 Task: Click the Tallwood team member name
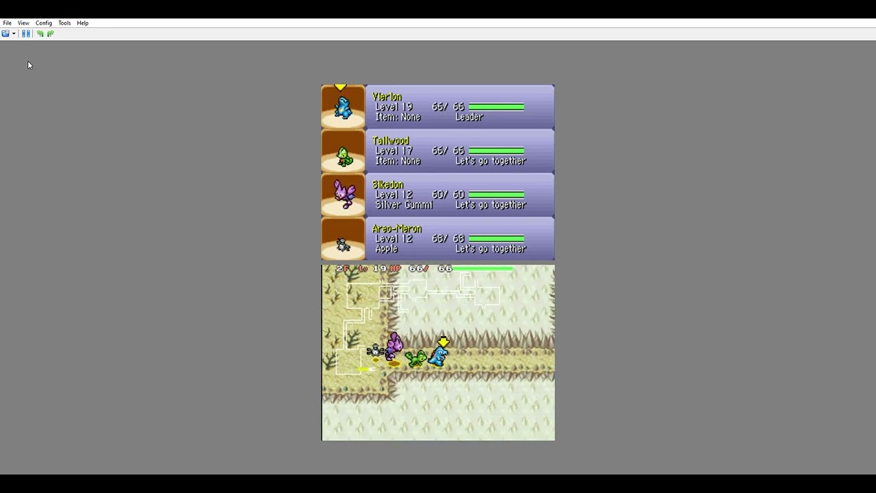391,141
